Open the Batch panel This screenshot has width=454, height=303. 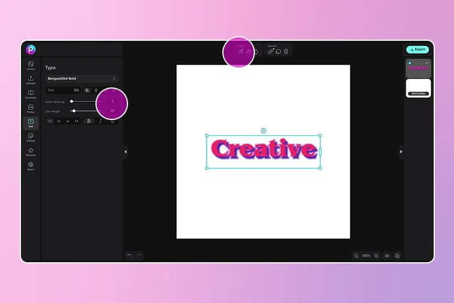coord(31,166)
